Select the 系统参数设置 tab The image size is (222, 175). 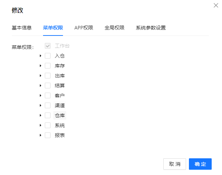click(x=150, y=28)
